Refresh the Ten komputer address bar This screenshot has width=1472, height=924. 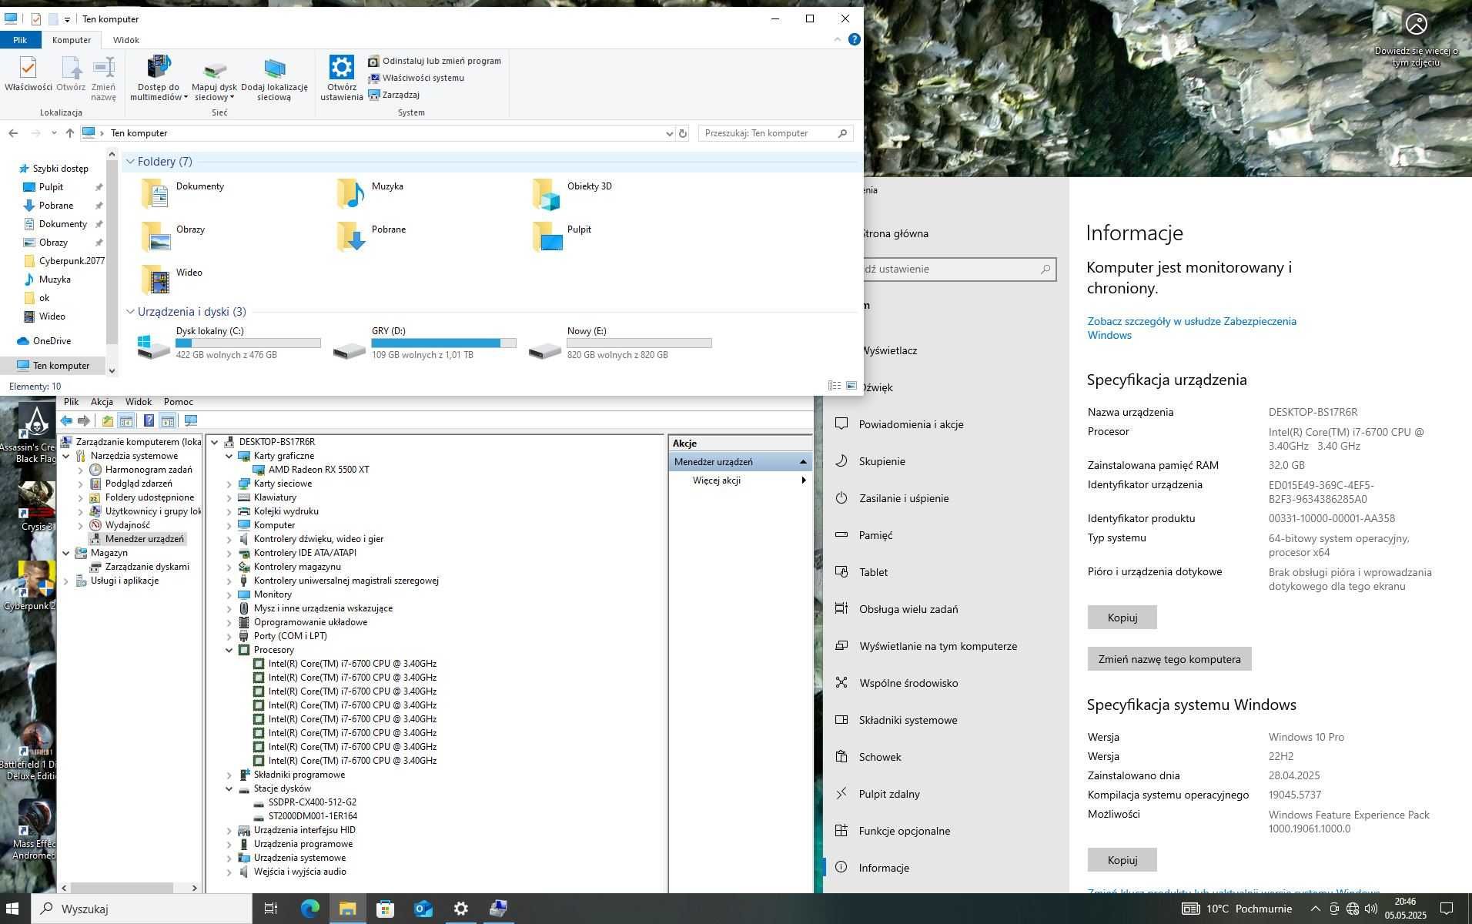[682, 133]
